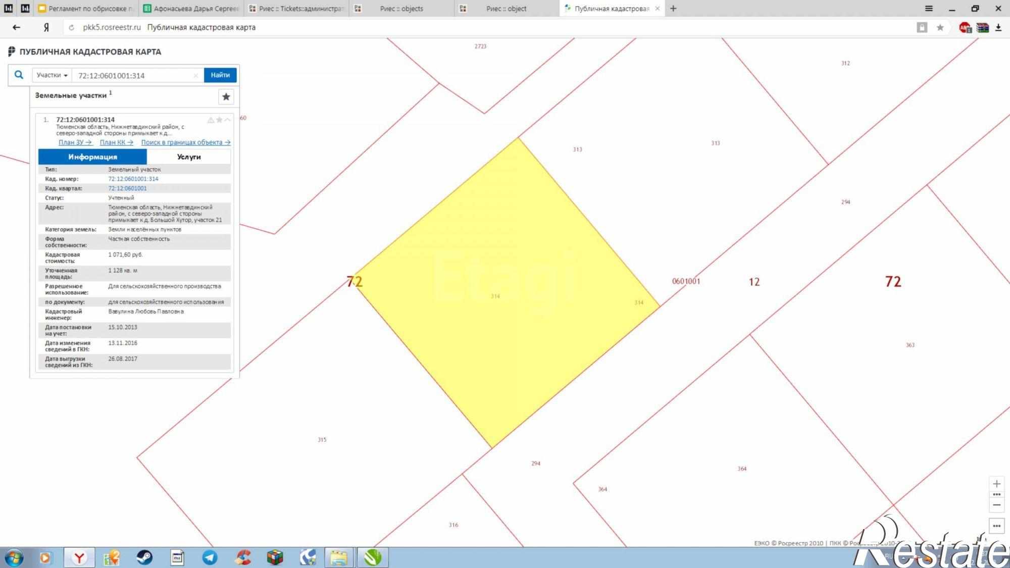Open the Adblock extension icon
Screen dimensions: 1010x568
pyautogui.click(x=965, y=27)
